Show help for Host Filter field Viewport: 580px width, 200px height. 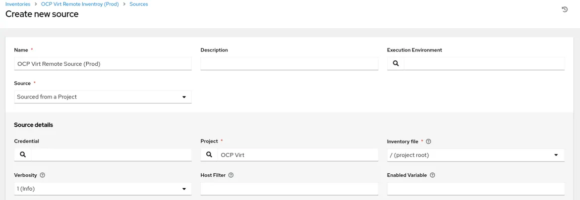coord(232,175)
